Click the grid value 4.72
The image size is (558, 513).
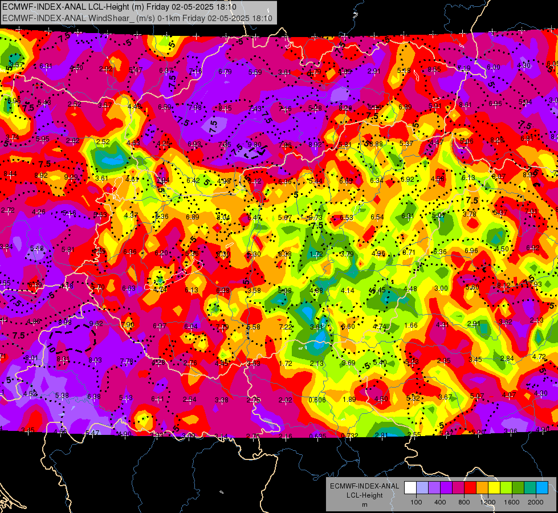point(539,356)
